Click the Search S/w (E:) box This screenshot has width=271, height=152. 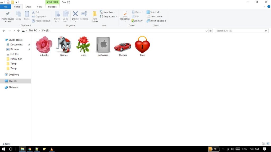(x=242, y=31)
